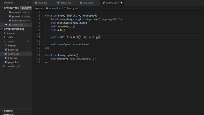Click line number 12 in the gutter

(39, 37)
